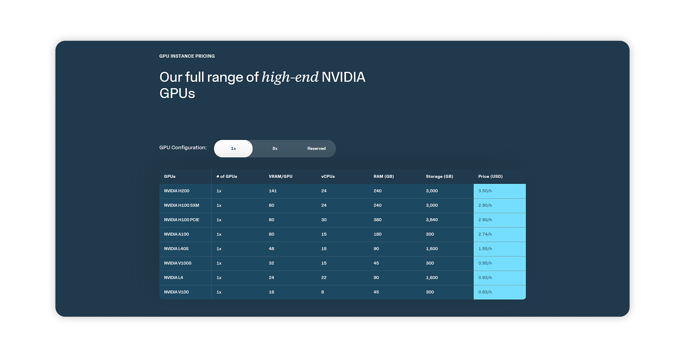This screenshot has height=357, width=685.
Task: Click the 180 RAM value for A100
Action: [x=377, y=234]
